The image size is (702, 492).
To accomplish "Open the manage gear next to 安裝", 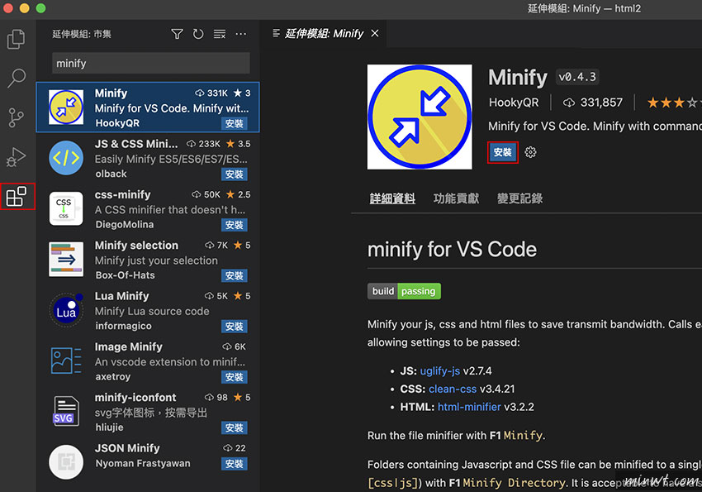I will pyautogui.click(x=530, y=152).
